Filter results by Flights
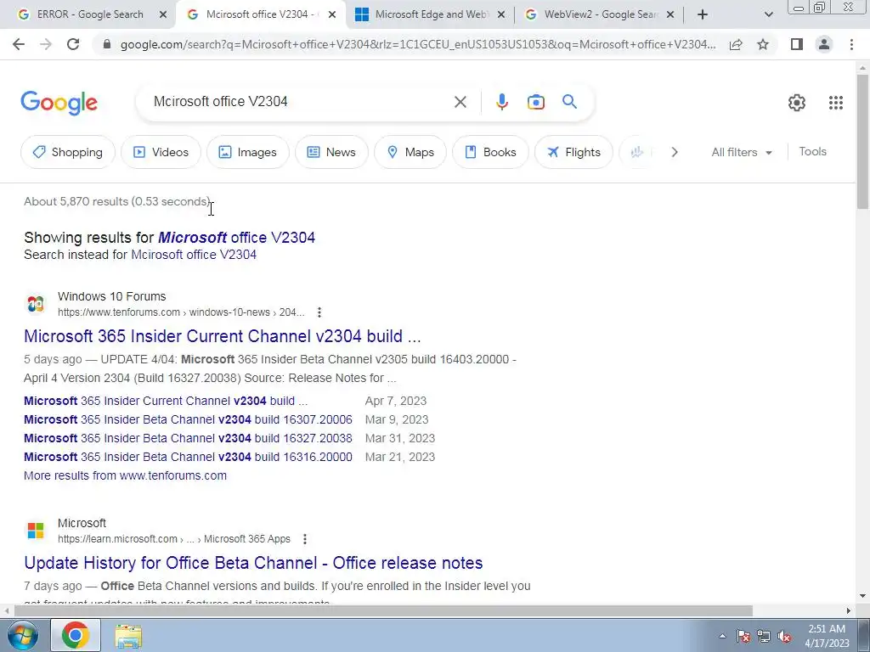Image resolution: width=870 pixels, height=652 pixels. [x=573, y=152]
